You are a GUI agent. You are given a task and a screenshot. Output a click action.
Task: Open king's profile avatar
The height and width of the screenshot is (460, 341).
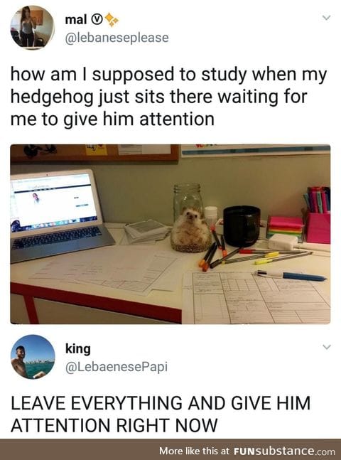tap(33, 357)
